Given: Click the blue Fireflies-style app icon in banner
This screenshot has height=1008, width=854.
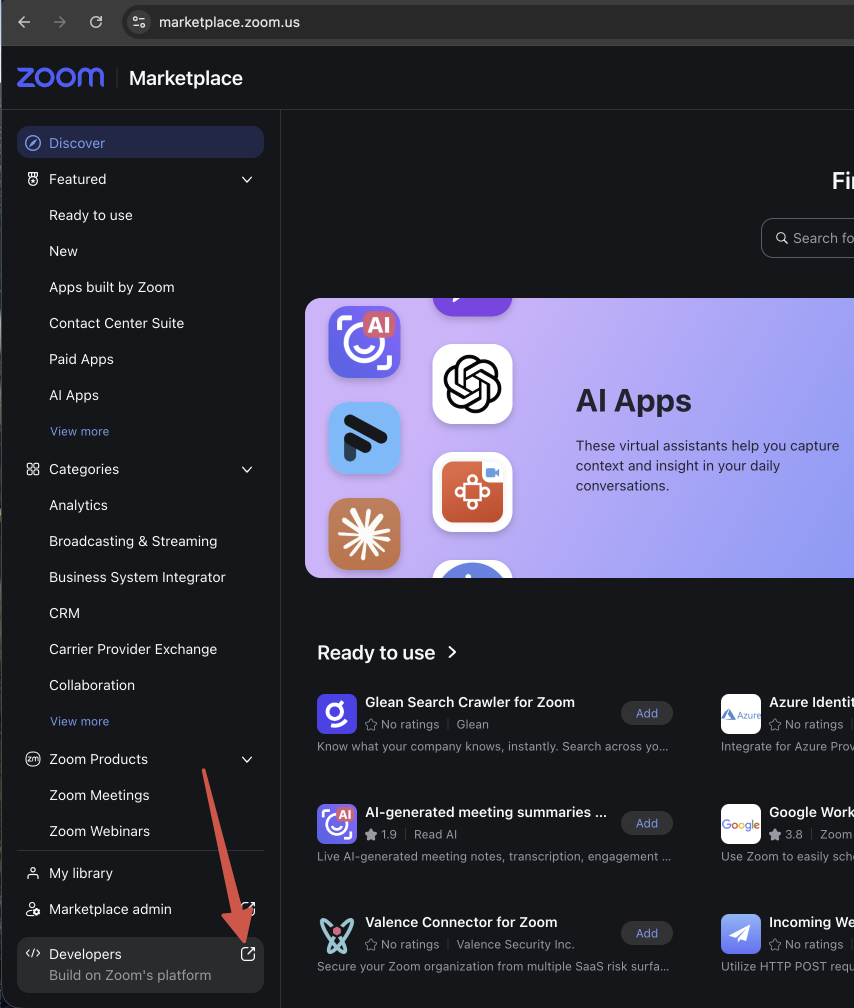Looking at the screenshot, I should click(364, 438).
